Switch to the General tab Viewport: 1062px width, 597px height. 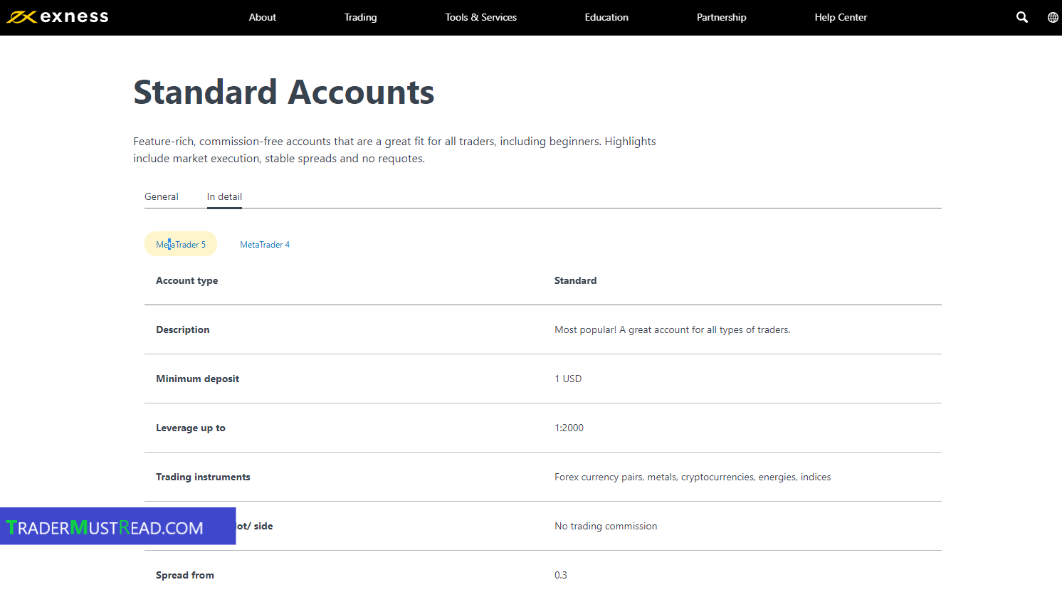click(x=162, y=196)
